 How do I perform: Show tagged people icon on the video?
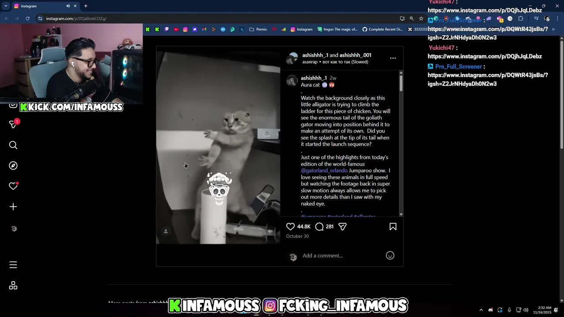pyautogui.click(x=166, y=231)
